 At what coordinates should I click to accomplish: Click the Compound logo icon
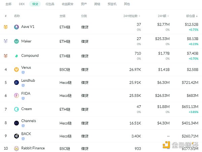point(16,56)
